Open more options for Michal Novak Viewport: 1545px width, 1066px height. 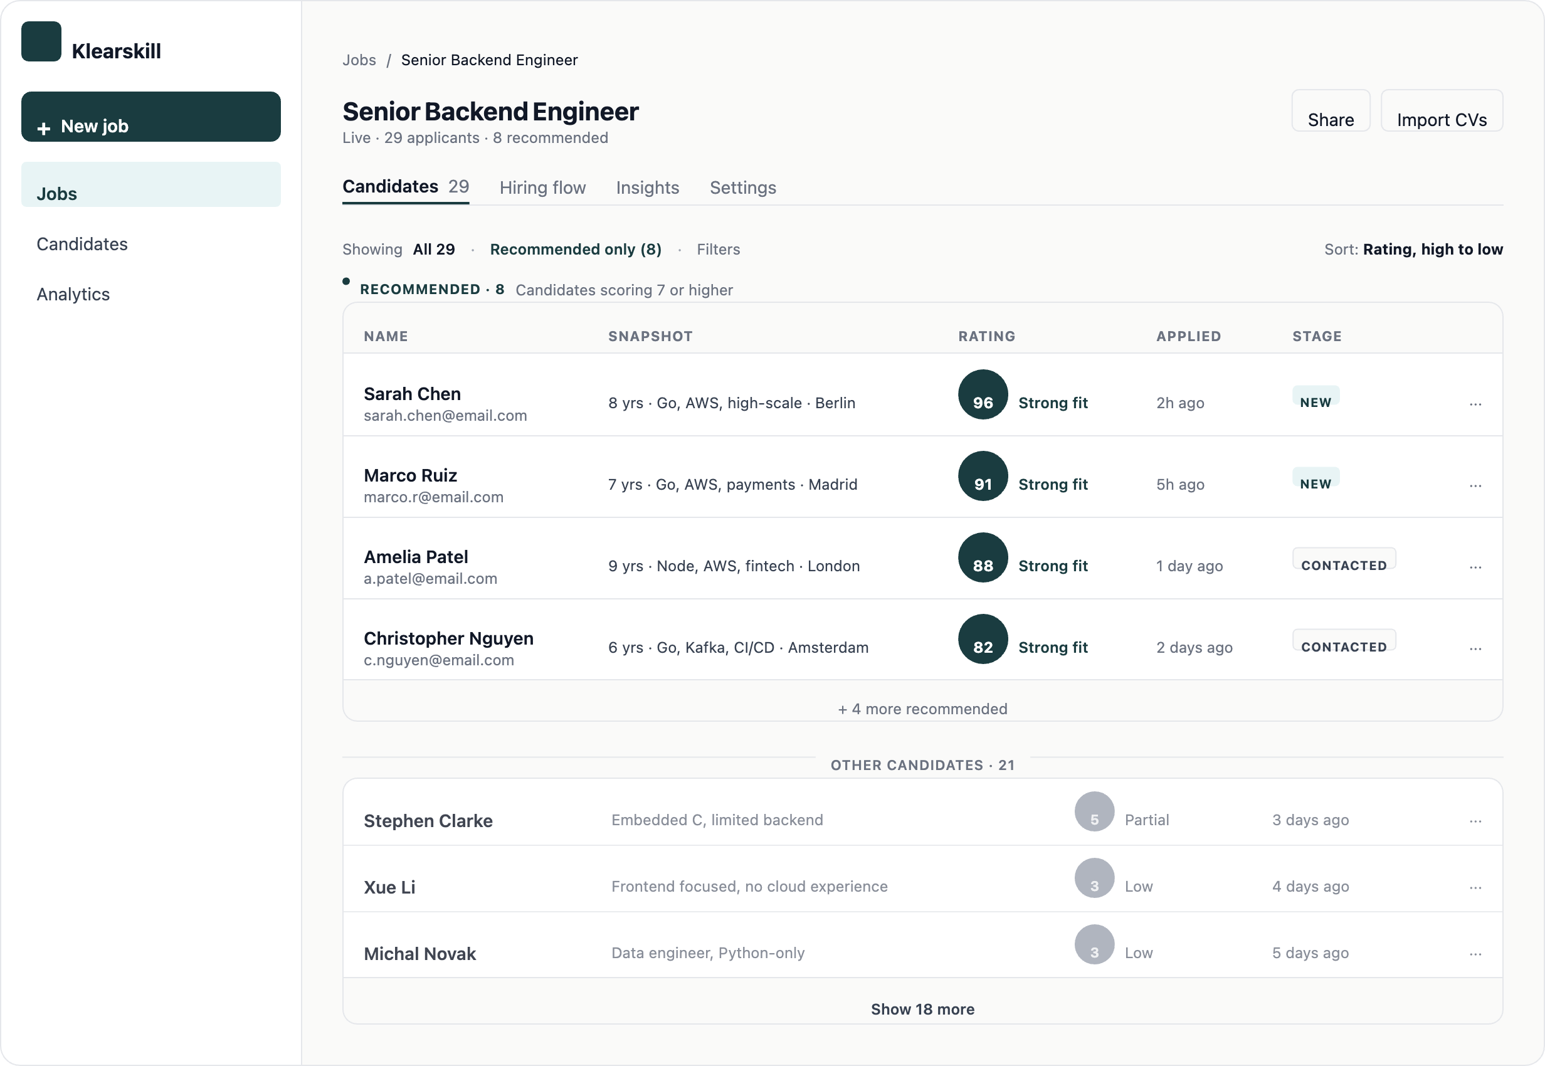tap(1475, 954)
